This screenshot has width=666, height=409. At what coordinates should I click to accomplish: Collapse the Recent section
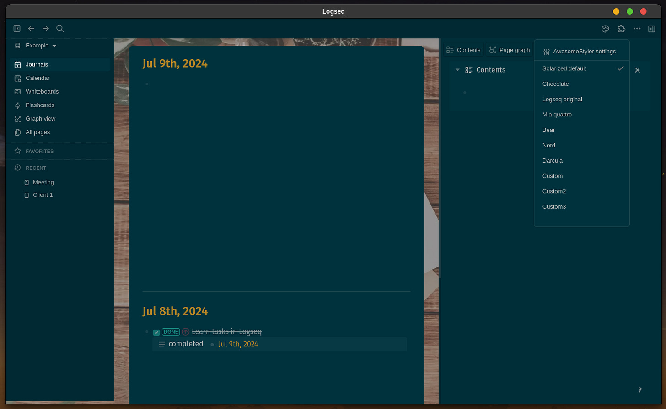click(36, 168)
